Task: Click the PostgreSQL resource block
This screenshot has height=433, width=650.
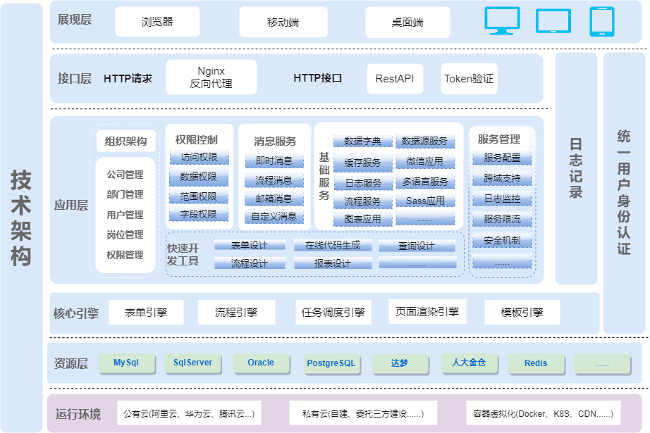Action: [331, 363]
